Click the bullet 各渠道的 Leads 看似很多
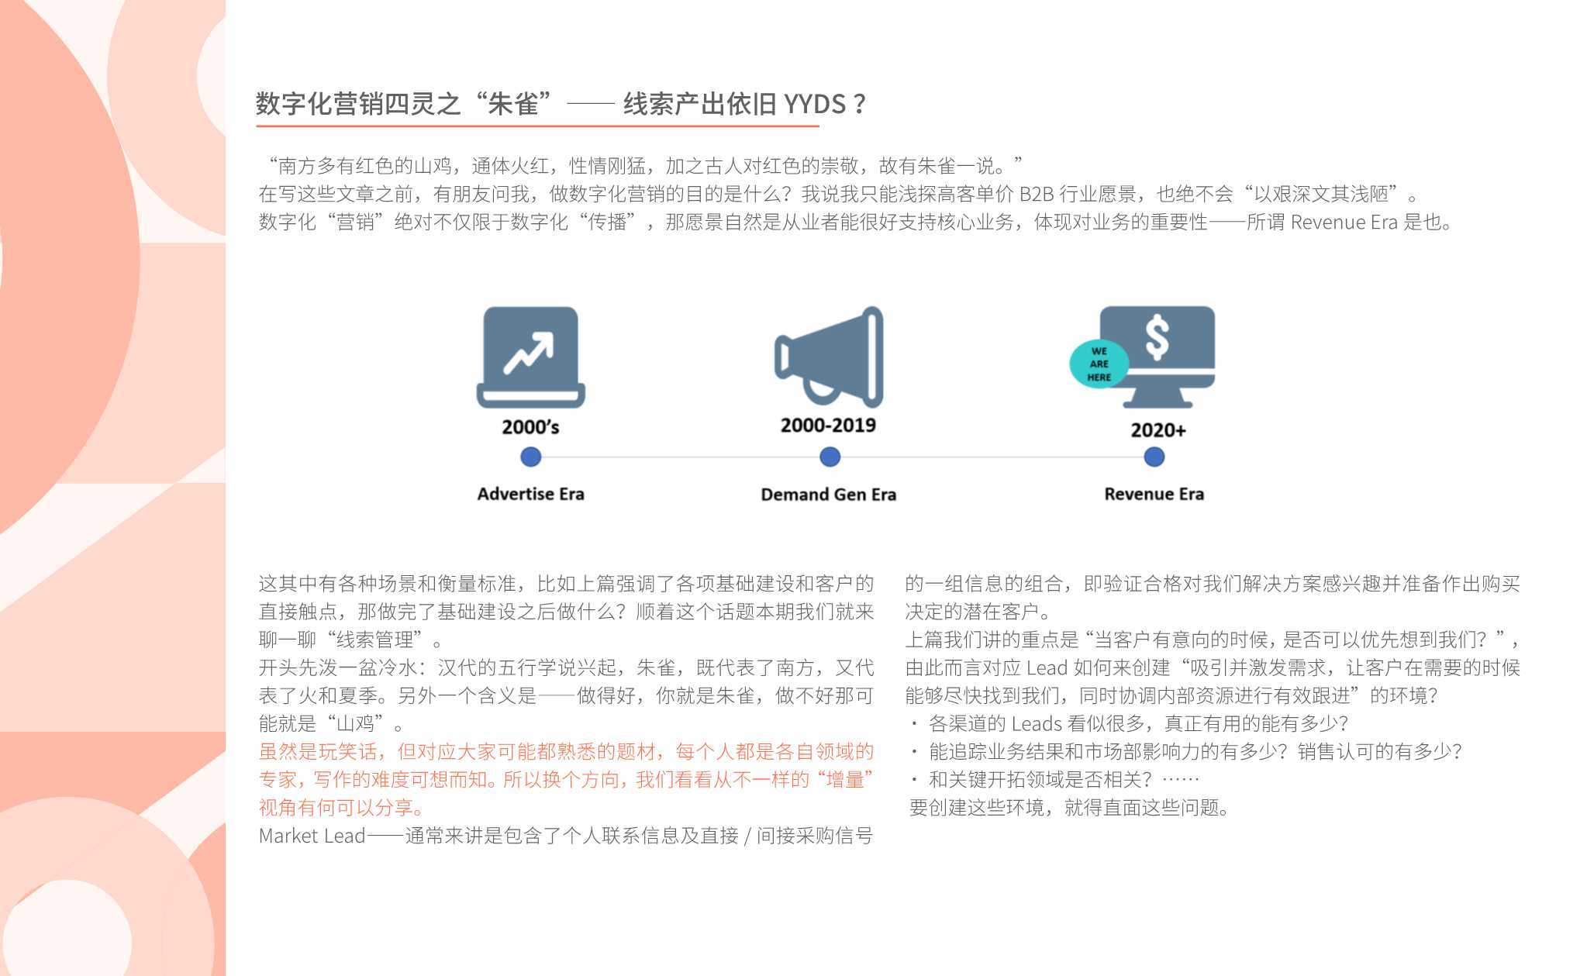 (x=1129, y=723)
